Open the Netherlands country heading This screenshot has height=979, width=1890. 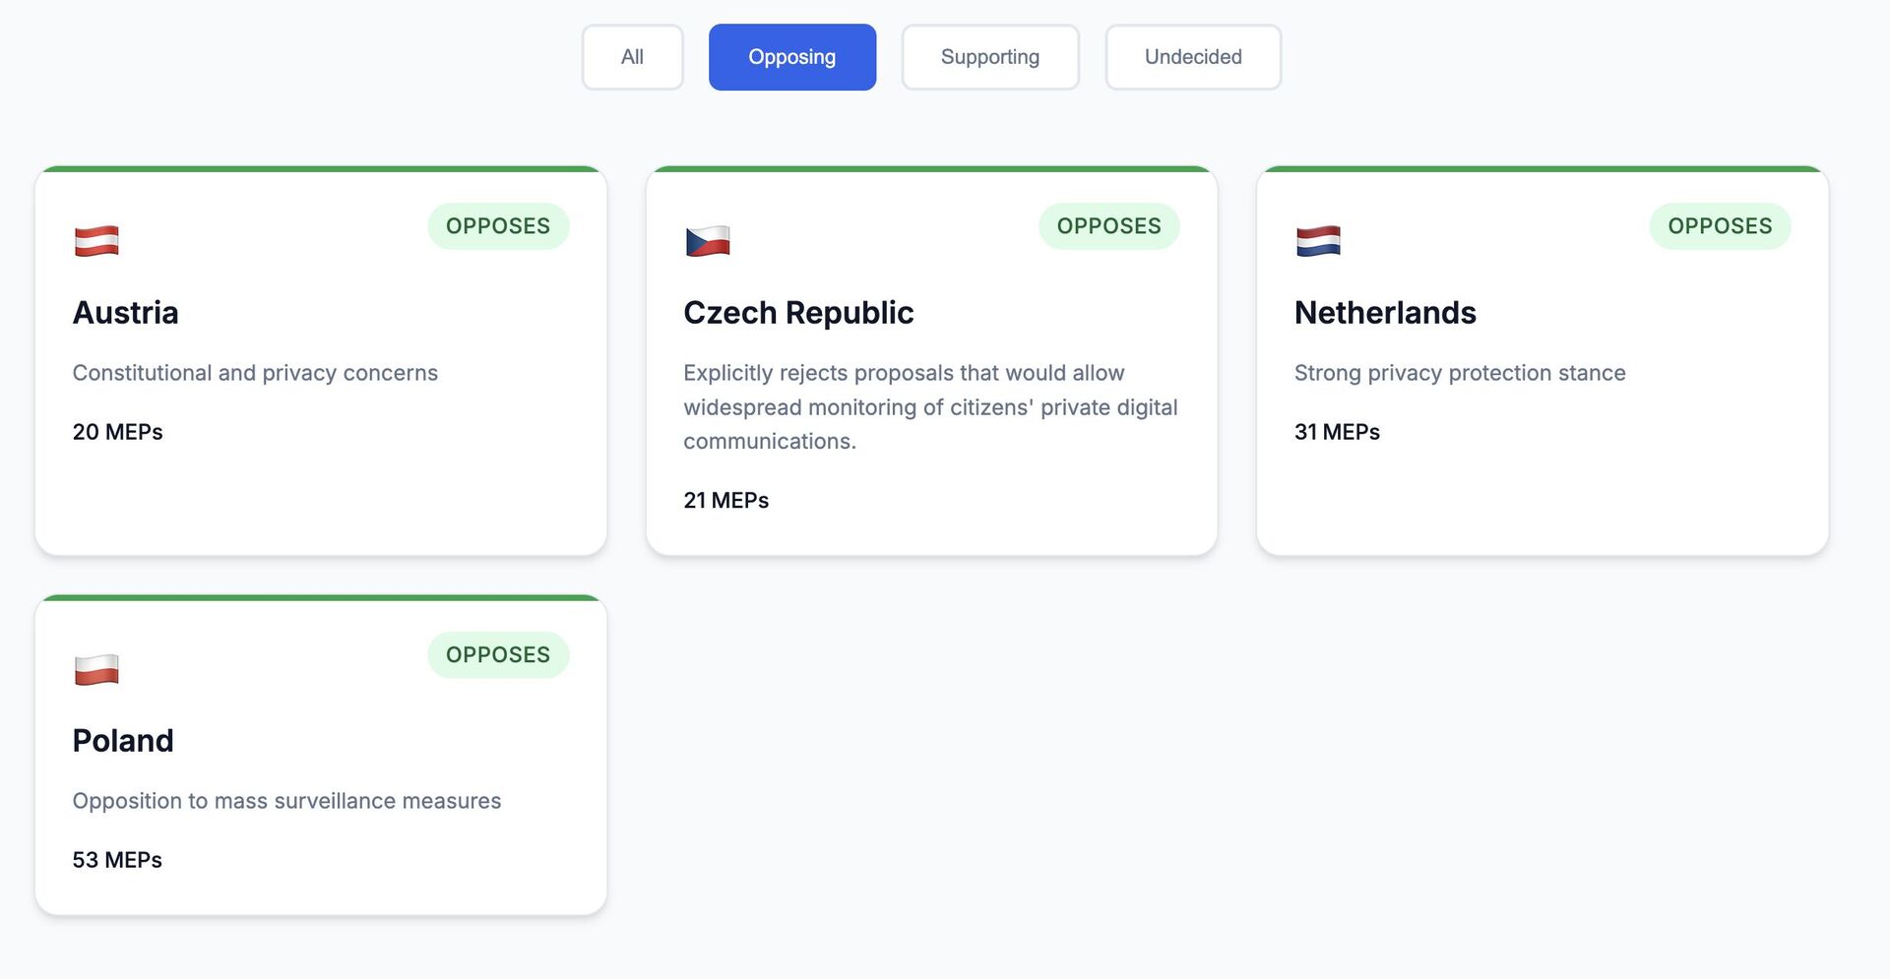click(x=1385, y=313)
